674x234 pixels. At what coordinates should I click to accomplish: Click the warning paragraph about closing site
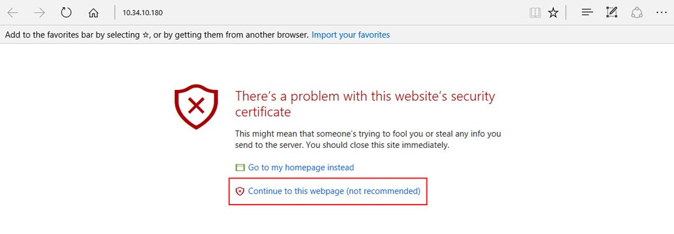[x=368, y=140]
